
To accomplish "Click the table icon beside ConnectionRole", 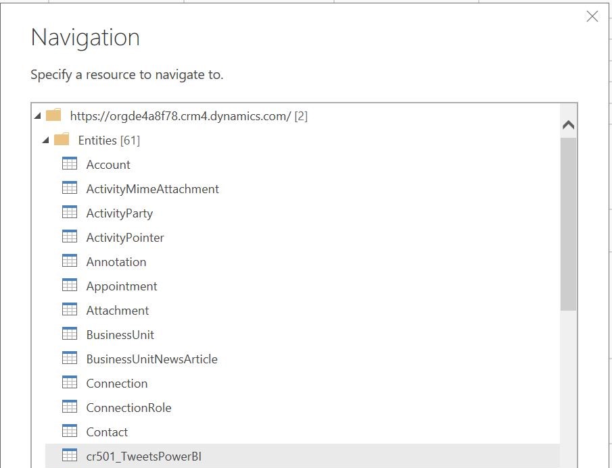I will point(70,407).
